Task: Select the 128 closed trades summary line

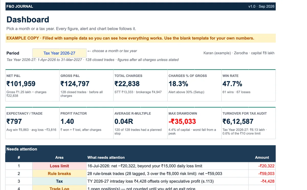Action: click(x=93, y=60)
